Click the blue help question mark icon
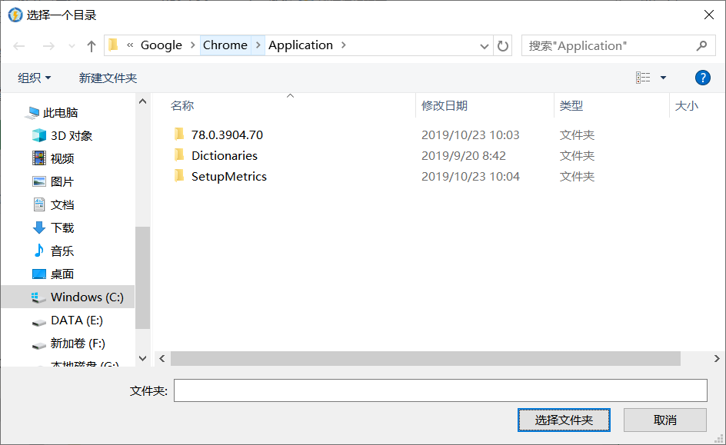The height and width of the screenshot is (445, 726). tap(702, 78)
